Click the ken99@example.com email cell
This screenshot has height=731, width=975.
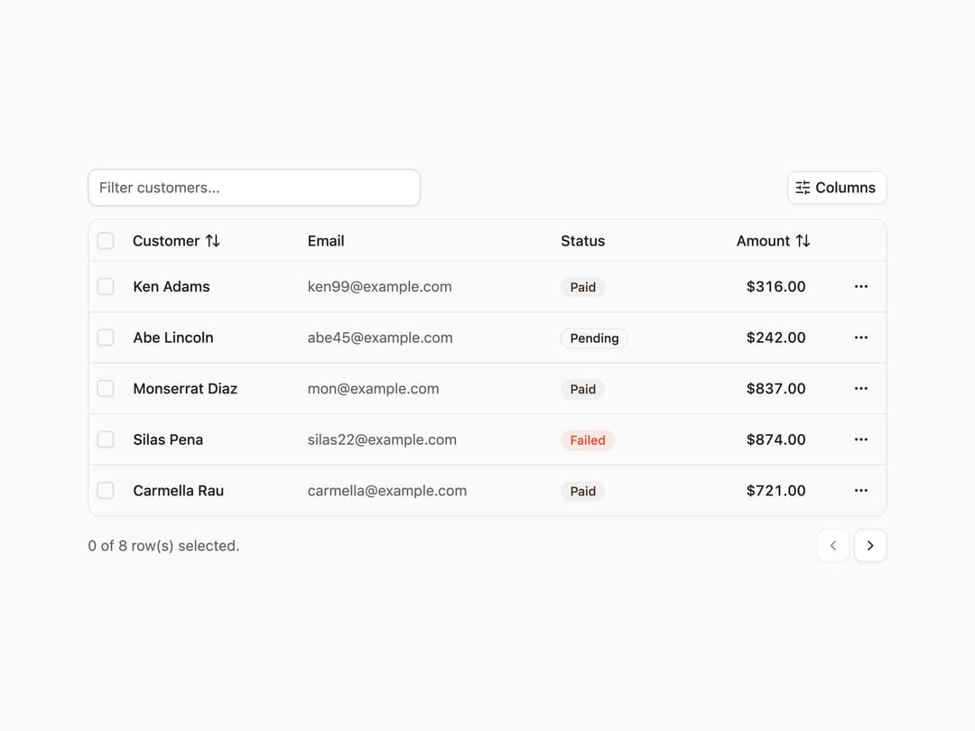[x=379, y=287]
